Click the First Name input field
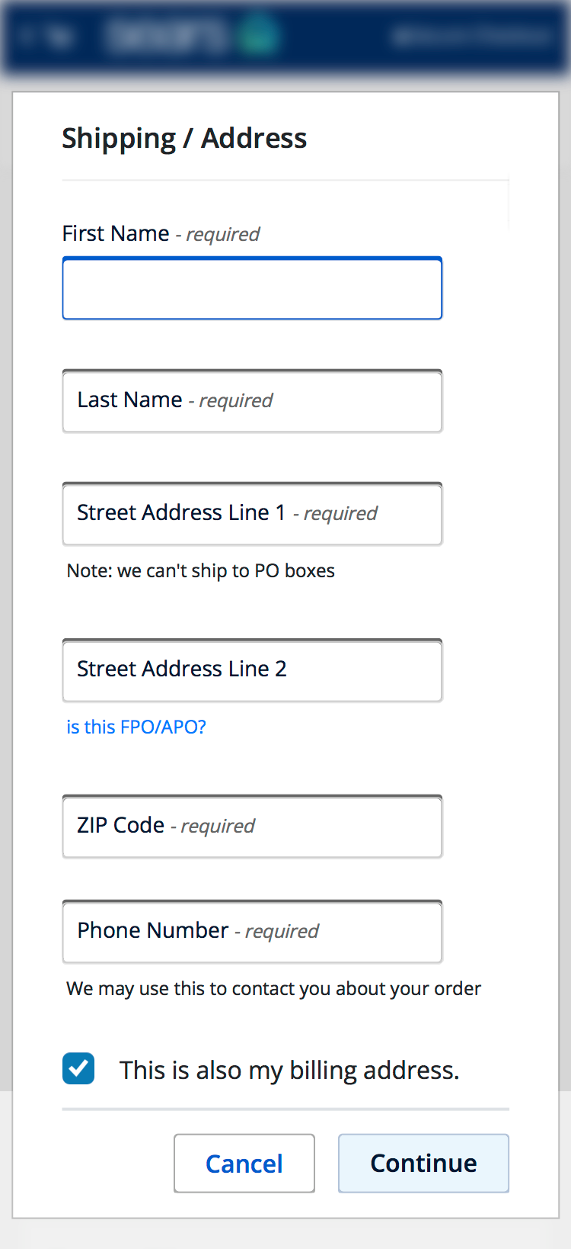Screen dimensions: 571x1249 (x=251, y=287)
